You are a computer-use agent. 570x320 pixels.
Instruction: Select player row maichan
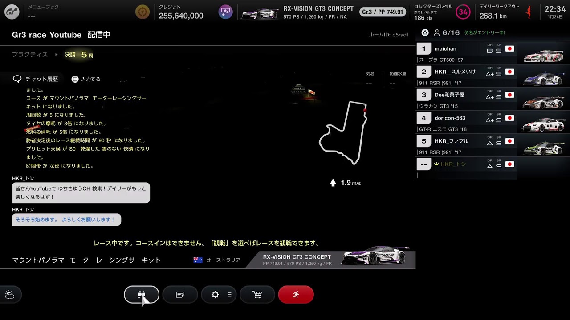coord(493,53)
